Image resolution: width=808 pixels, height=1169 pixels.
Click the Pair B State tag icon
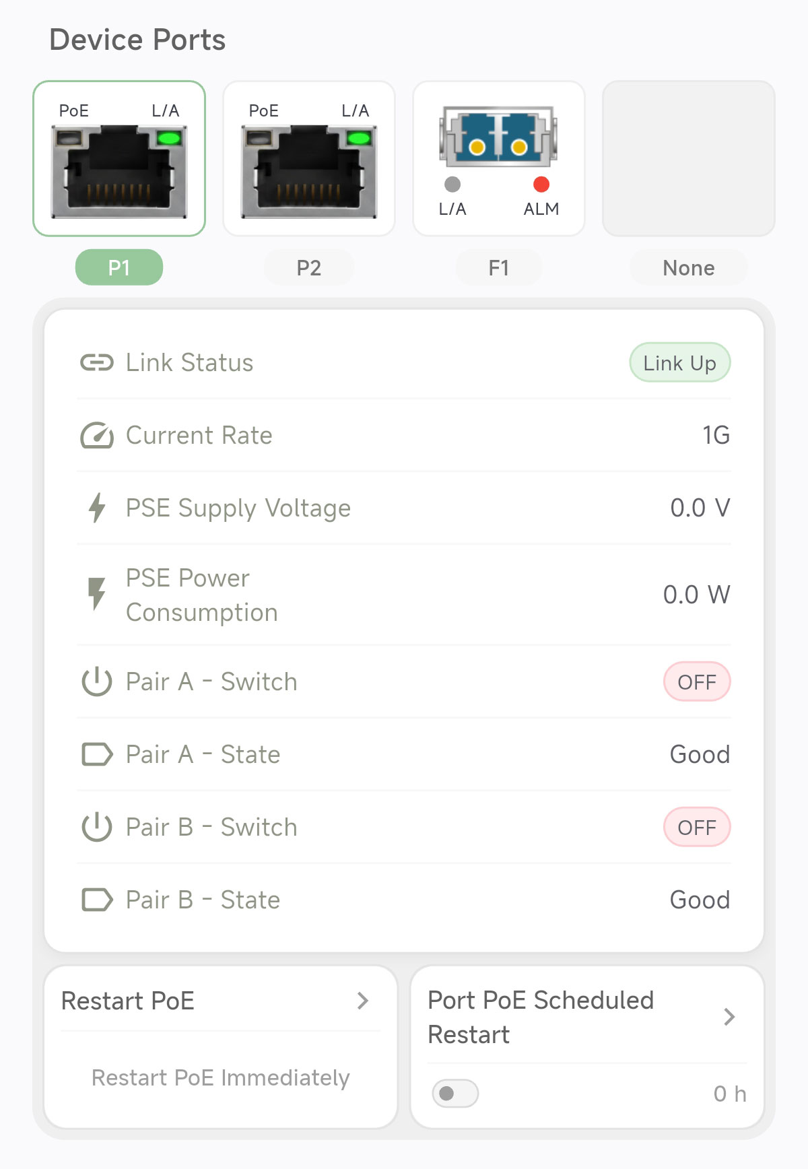[97, 900]
